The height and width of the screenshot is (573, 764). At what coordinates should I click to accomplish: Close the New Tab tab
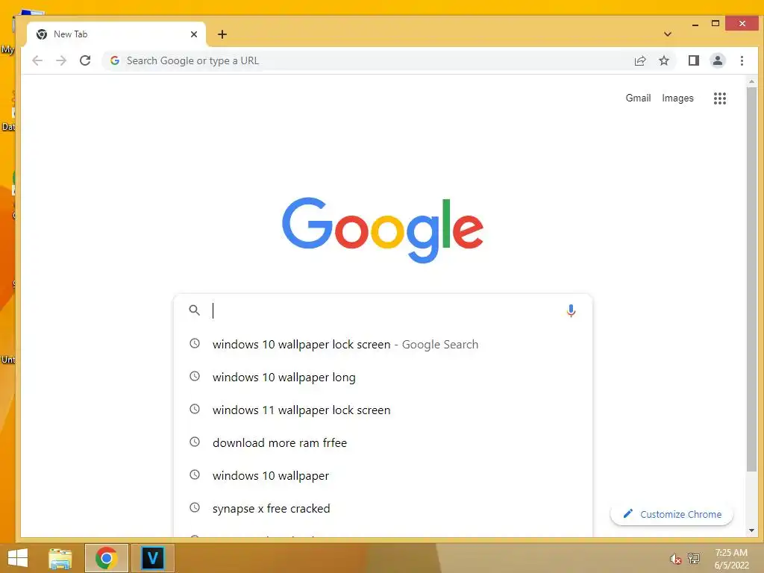click(194, 34)
